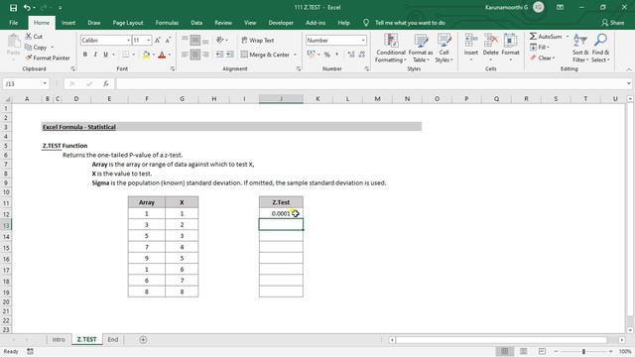This screenshot has width=635, height=357.
Task: Open the font size dropdown
Action: pyautogui.click(x=149, y=40)
